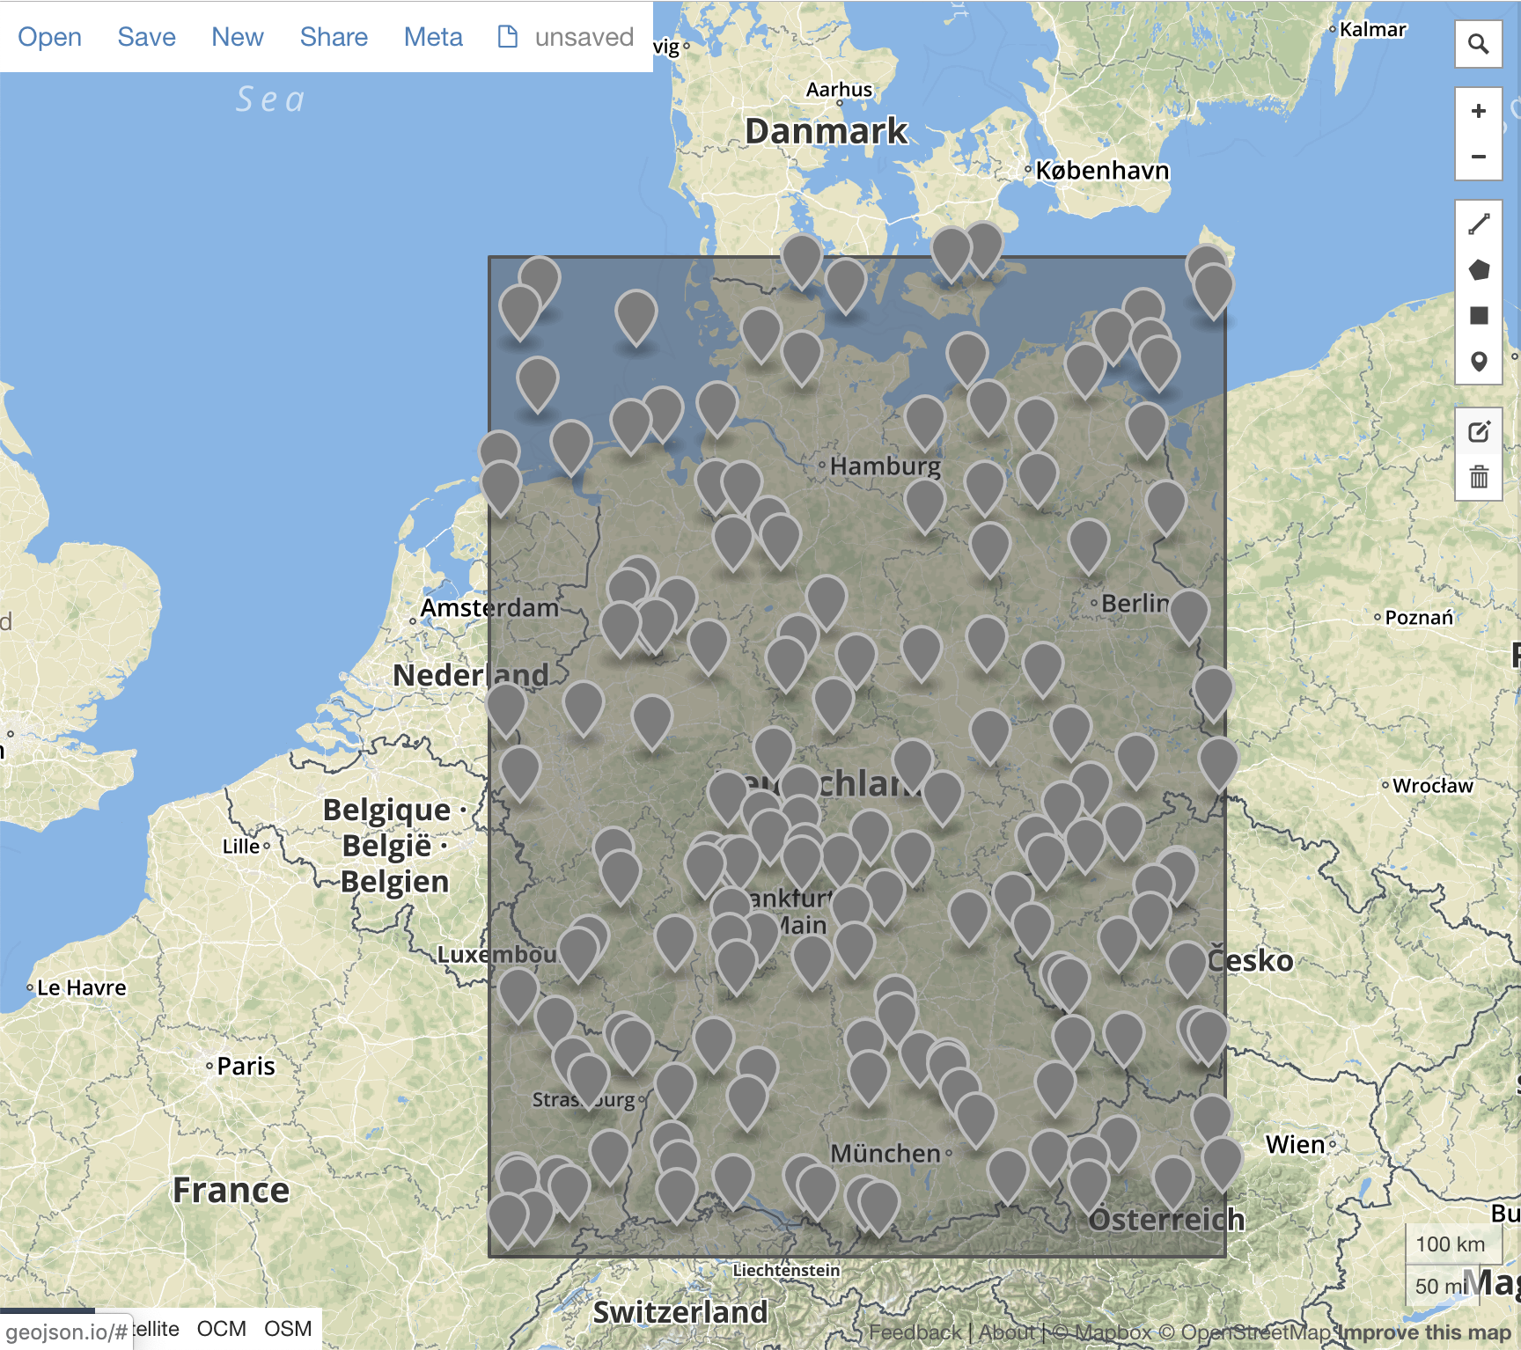
Task: Open the Open menu
Action: [49, 37]
